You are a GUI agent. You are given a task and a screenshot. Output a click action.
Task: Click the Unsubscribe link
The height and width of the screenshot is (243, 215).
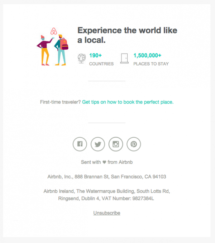click(x=107, y=213)
